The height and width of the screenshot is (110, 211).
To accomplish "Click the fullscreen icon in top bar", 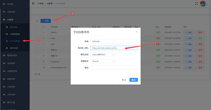I will (196, 3).
